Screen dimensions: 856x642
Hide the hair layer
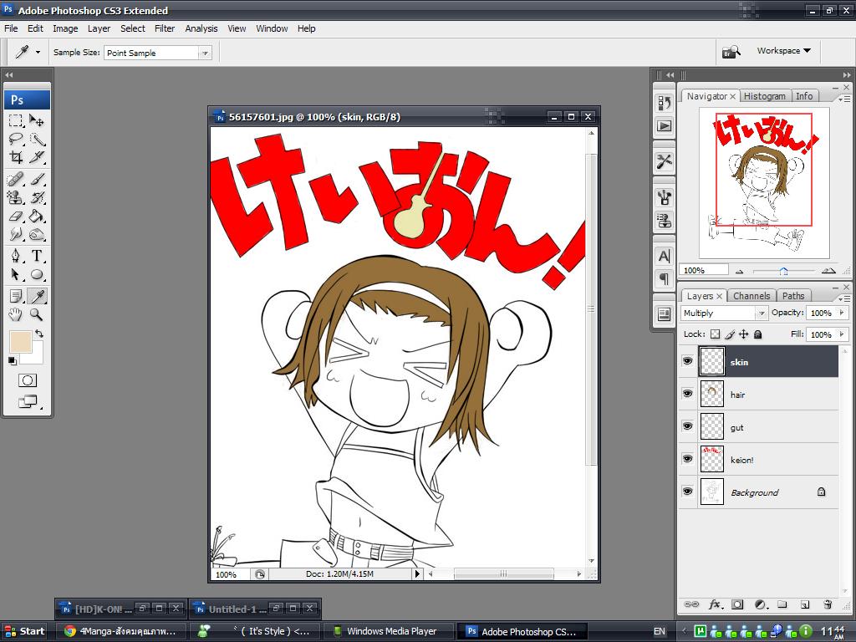tap(687, 394)
